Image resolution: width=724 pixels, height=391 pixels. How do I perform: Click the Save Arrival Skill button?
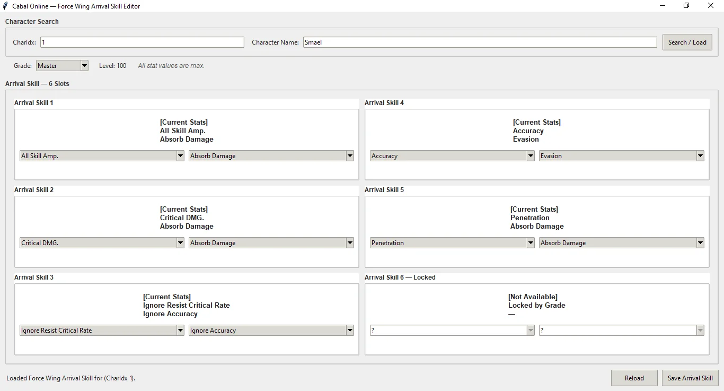click(690, 378)
